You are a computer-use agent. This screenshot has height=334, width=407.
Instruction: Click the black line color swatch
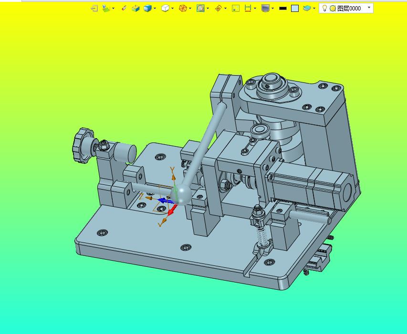pos(282,9)
